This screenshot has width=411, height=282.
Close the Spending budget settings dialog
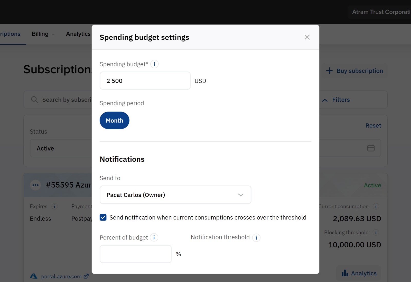(x=307, y=37)
